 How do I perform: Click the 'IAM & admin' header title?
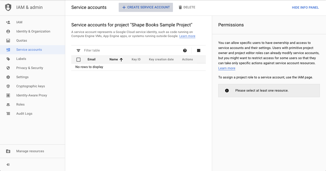click(x=30, y=7)
